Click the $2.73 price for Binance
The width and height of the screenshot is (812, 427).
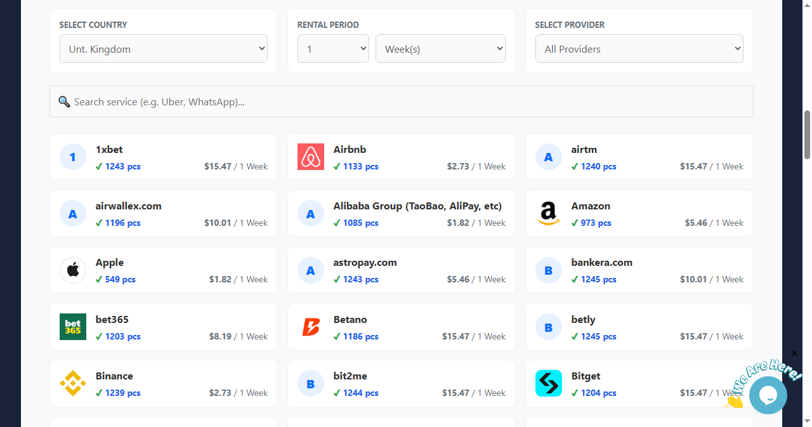220,393
